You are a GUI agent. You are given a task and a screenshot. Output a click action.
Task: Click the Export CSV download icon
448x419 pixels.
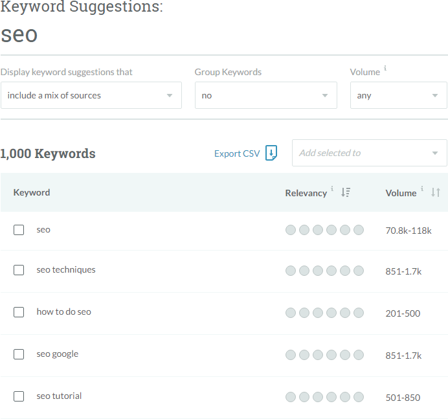(x=272, y=153)
